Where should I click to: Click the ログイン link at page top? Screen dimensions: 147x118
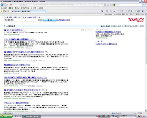coord(132,14)
